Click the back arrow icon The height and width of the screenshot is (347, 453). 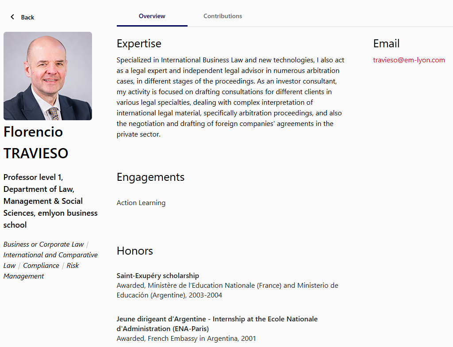pyautogui.click(x=12, y=17)
